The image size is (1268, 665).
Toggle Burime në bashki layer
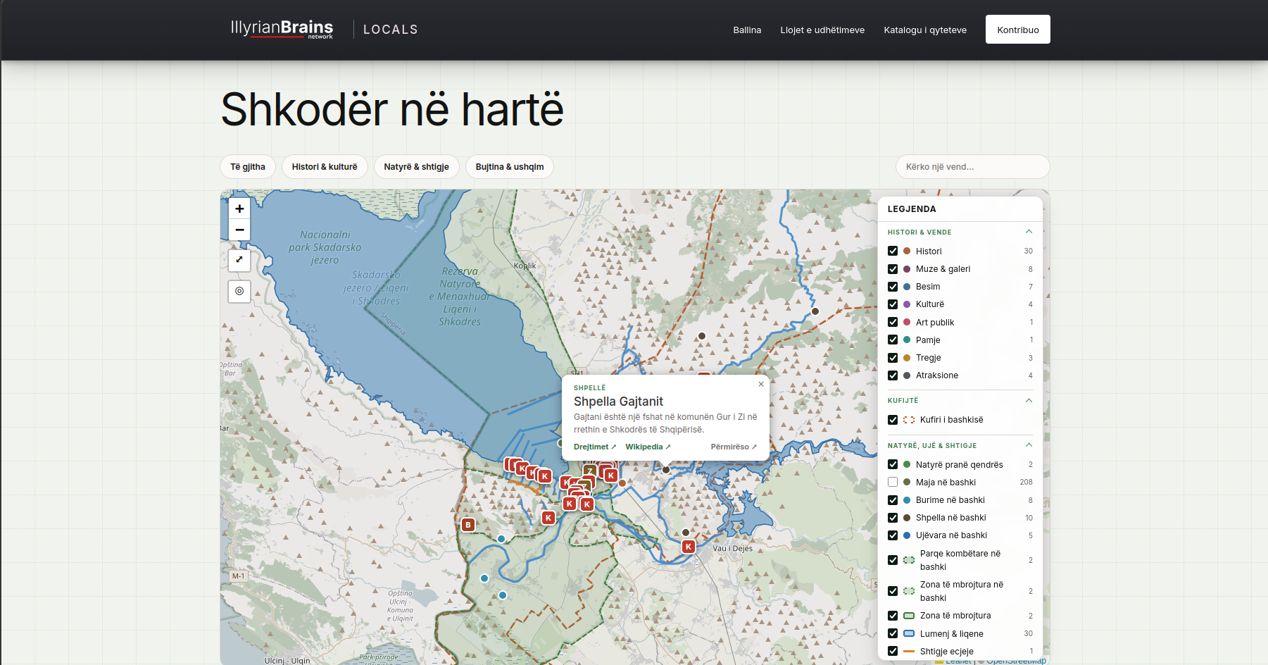click(x=893, y=500)
